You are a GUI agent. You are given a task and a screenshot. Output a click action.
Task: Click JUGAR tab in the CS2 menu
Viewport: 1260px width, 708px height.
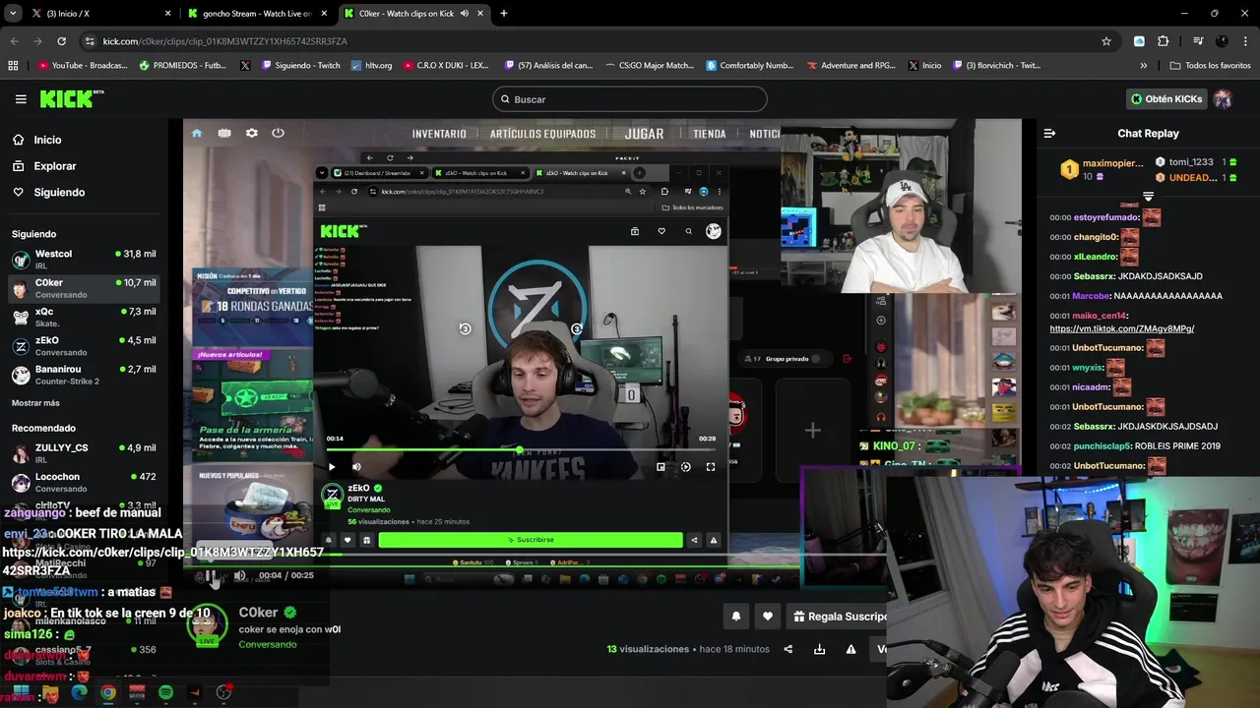coord(644,134)
